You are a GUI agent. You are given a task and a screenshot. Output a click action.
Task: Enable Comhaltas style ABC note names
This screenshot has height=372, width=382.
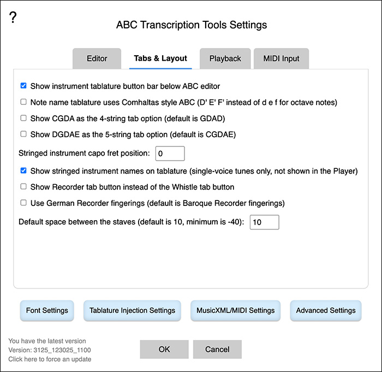click(x=23, y=102)
